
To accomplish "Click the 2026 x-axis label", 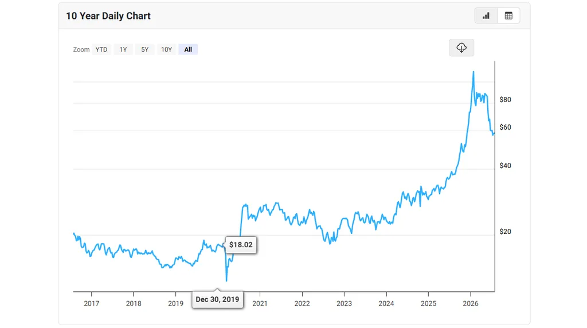I will [x=471, y=303].
